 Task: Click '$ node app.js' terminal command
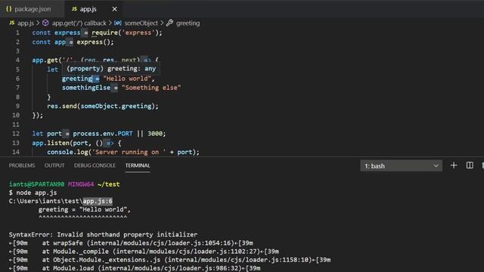(33, 193)
